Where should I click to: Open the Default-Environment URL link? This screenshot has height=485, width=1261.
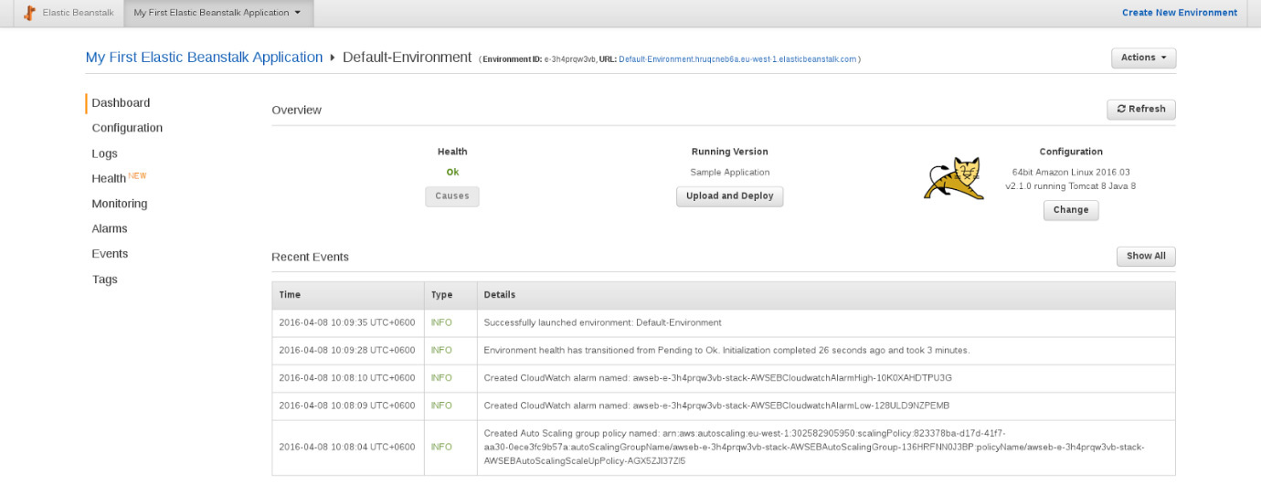(x=737, y=59)
